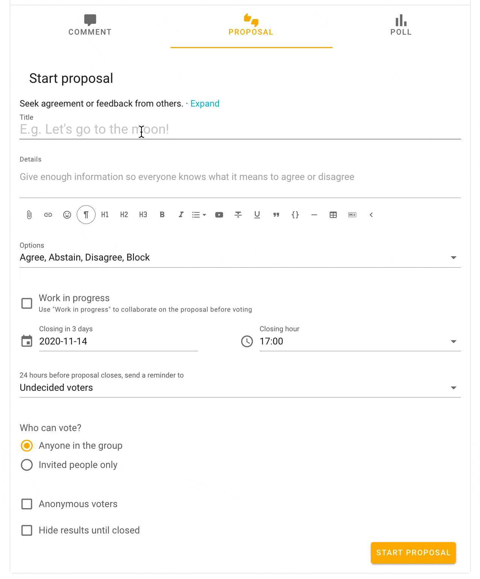The height and width of the screenshot is (579, 480).
Task: Embed a video with the YouTube icon
Action: (219, 215)
